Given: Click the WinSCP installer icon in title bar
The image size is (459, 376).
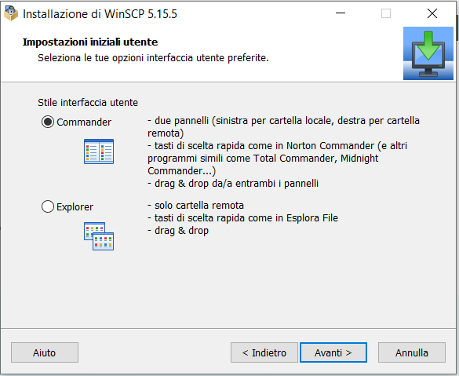Looking at the screenshot, I should click(x=11, y=14).
